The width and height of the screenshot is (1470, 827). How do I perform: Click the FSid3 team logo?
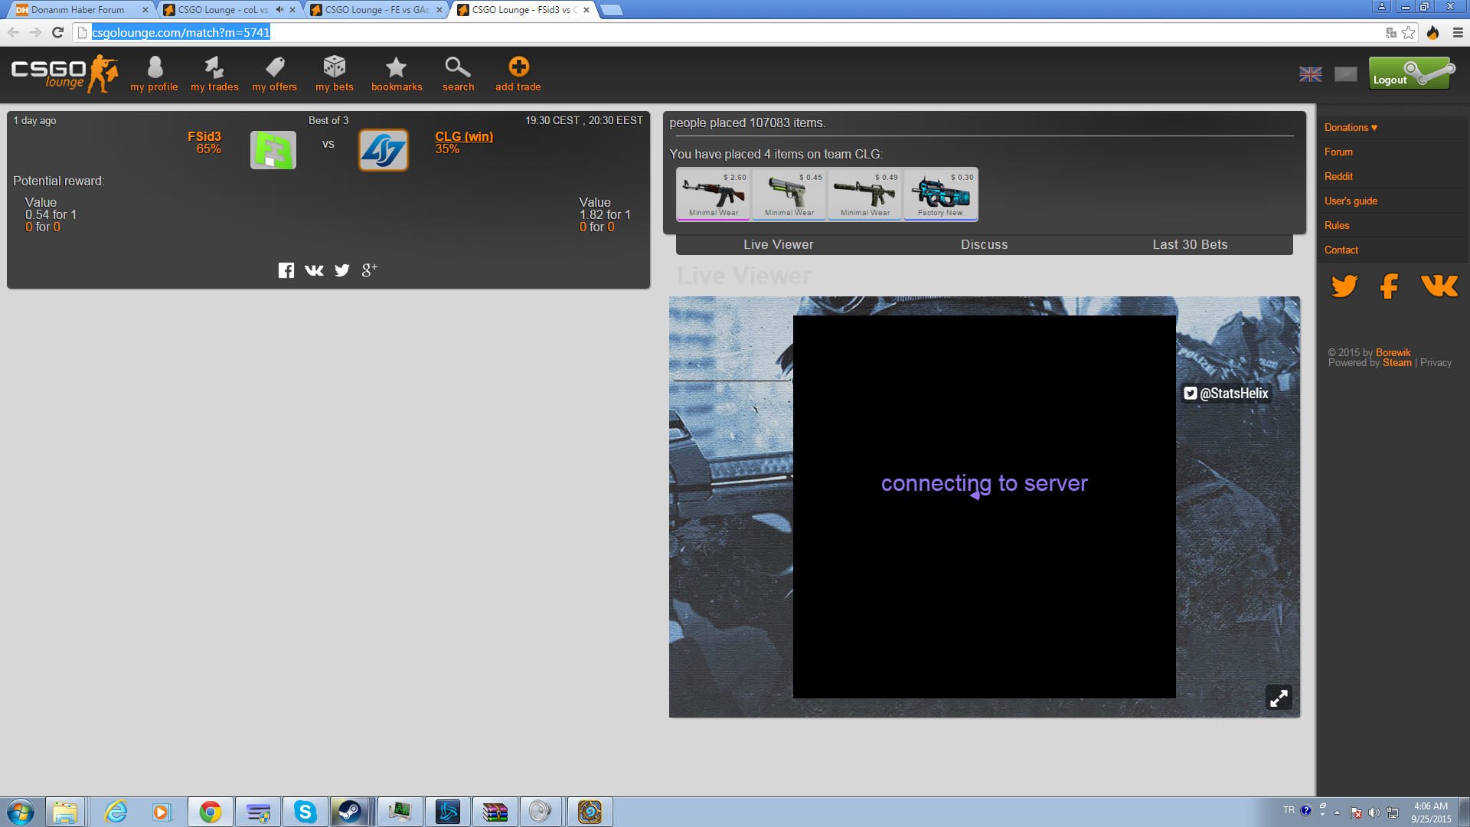tap(273, 150)
